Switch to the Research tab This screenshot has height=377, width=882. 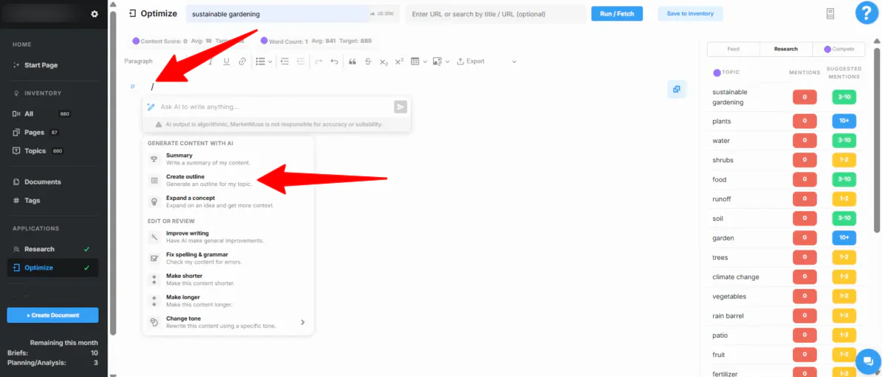point(786,49)
